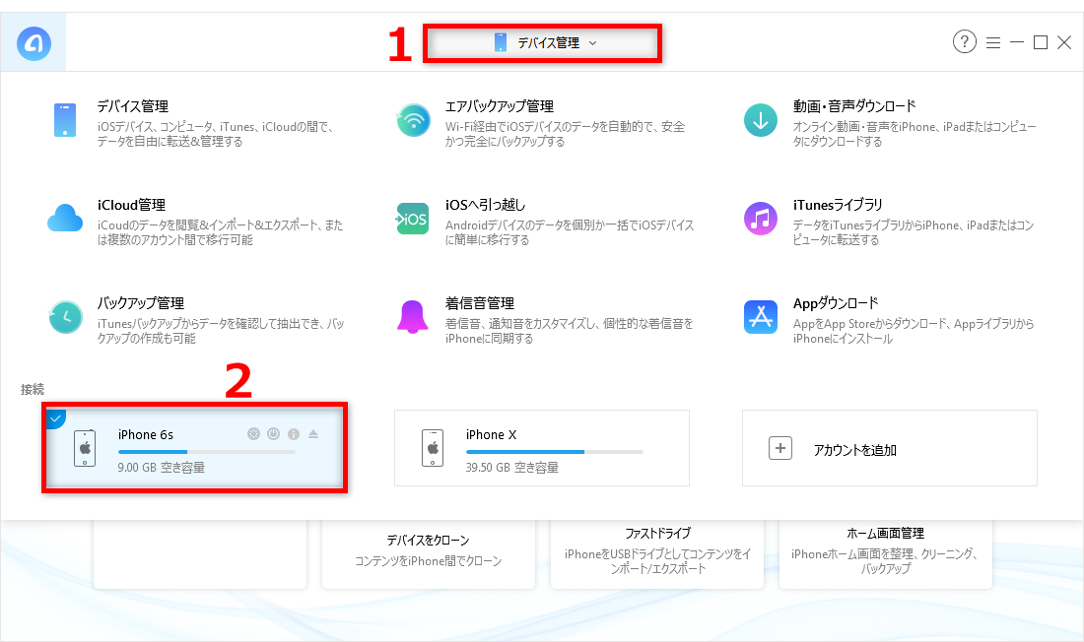1084x642 pixels.
Task: Open the デバイス管理 dropdown at top
Action: tap(543, 43)
